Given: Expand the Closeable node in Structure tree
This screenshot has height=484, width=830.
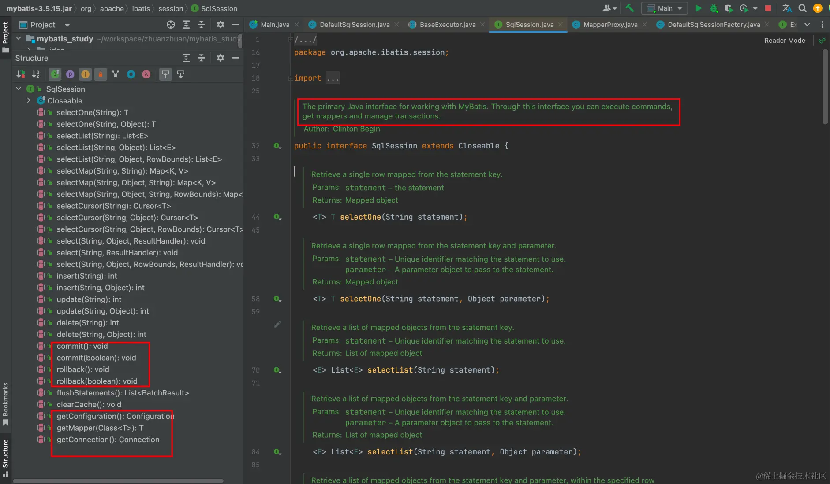Looking at the screenshot, I should click(29, 100).
